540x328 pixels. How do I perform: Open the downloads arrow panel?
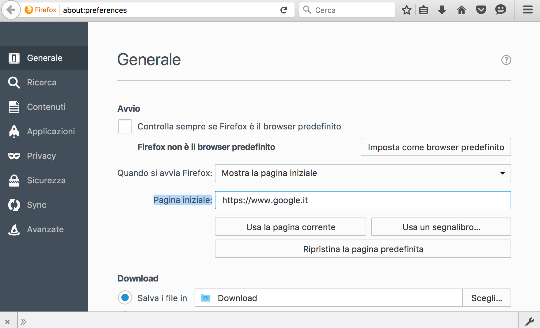(x=442, y=10)
